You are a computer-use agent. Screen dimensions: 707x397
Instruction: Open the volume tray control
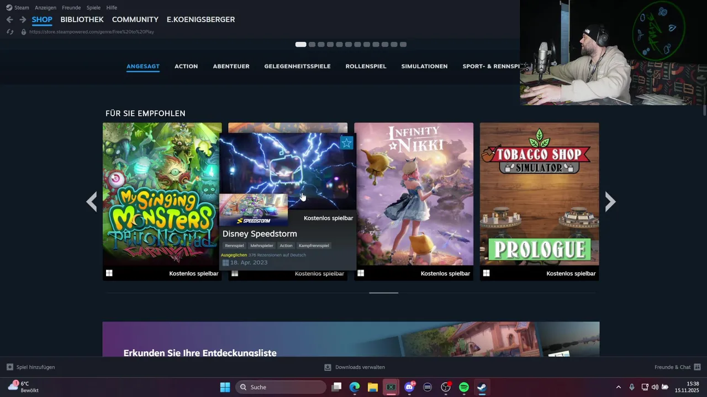[655, 387]
